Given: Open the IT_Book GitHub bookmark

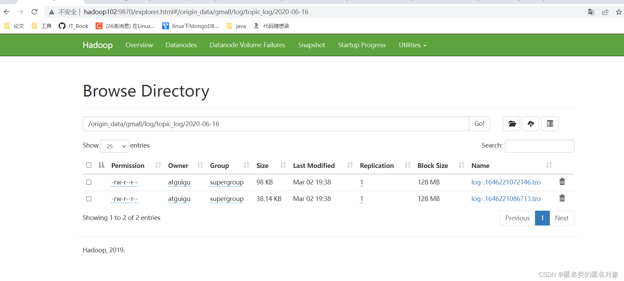Looking at the screenshot, I should [x=73, y=26].
